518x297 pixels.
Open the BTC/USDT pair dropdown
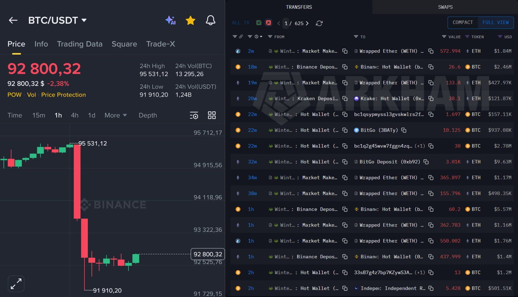(x=84, y=20)
